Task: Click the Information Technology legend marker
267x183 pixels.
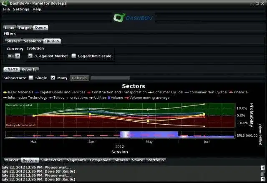Action: pyautogui.click(x=5, y=98)
